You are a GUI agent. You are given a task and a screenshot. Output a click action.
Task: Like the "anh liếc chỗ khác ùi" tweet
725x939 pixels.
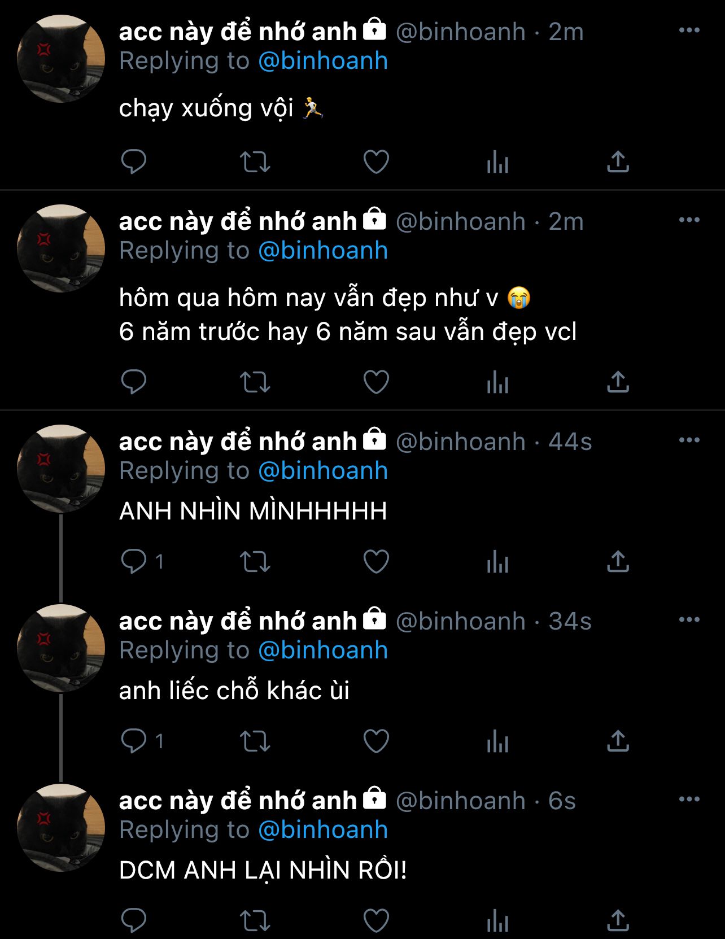[x=376, y=741]
